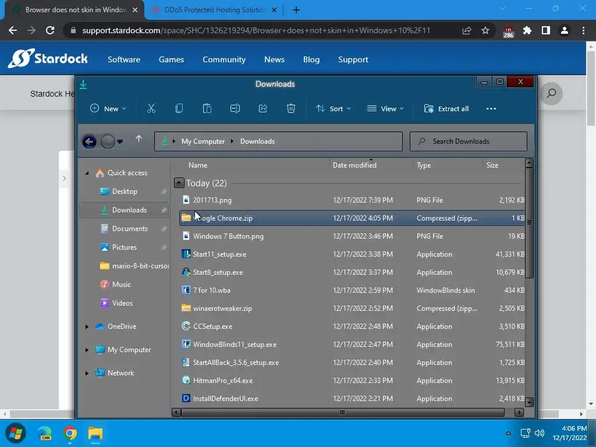Click the file list scroll down arrow
596x447 pixels.
(x=528, y=402)
